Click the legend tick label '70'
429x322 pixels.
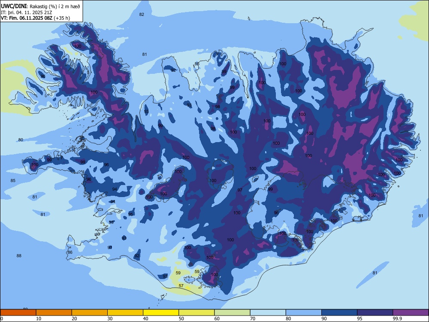253,319
